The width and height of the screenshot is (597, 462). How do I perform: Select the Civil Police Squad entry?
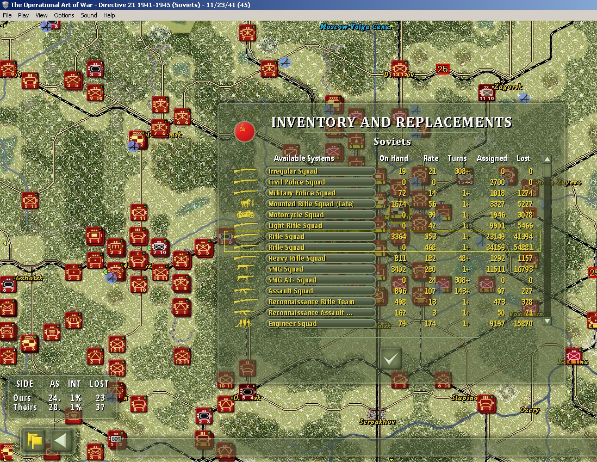[x=321, y=182]
